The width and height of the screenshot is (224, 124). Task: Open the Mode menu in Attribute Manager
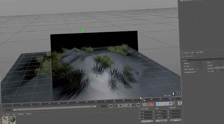click(x=186, y=53)
